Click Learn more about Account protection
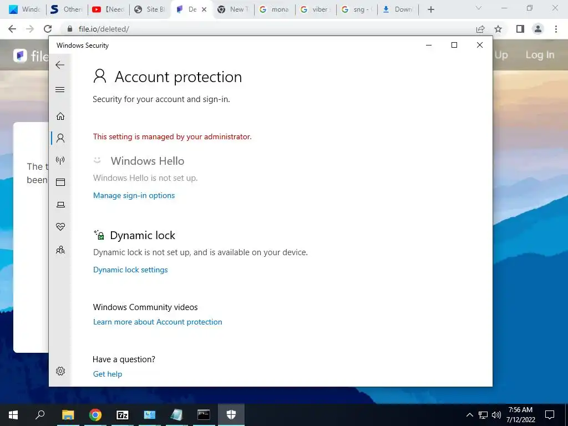This screenshot has width=568, height=426. tap(158, 322)
